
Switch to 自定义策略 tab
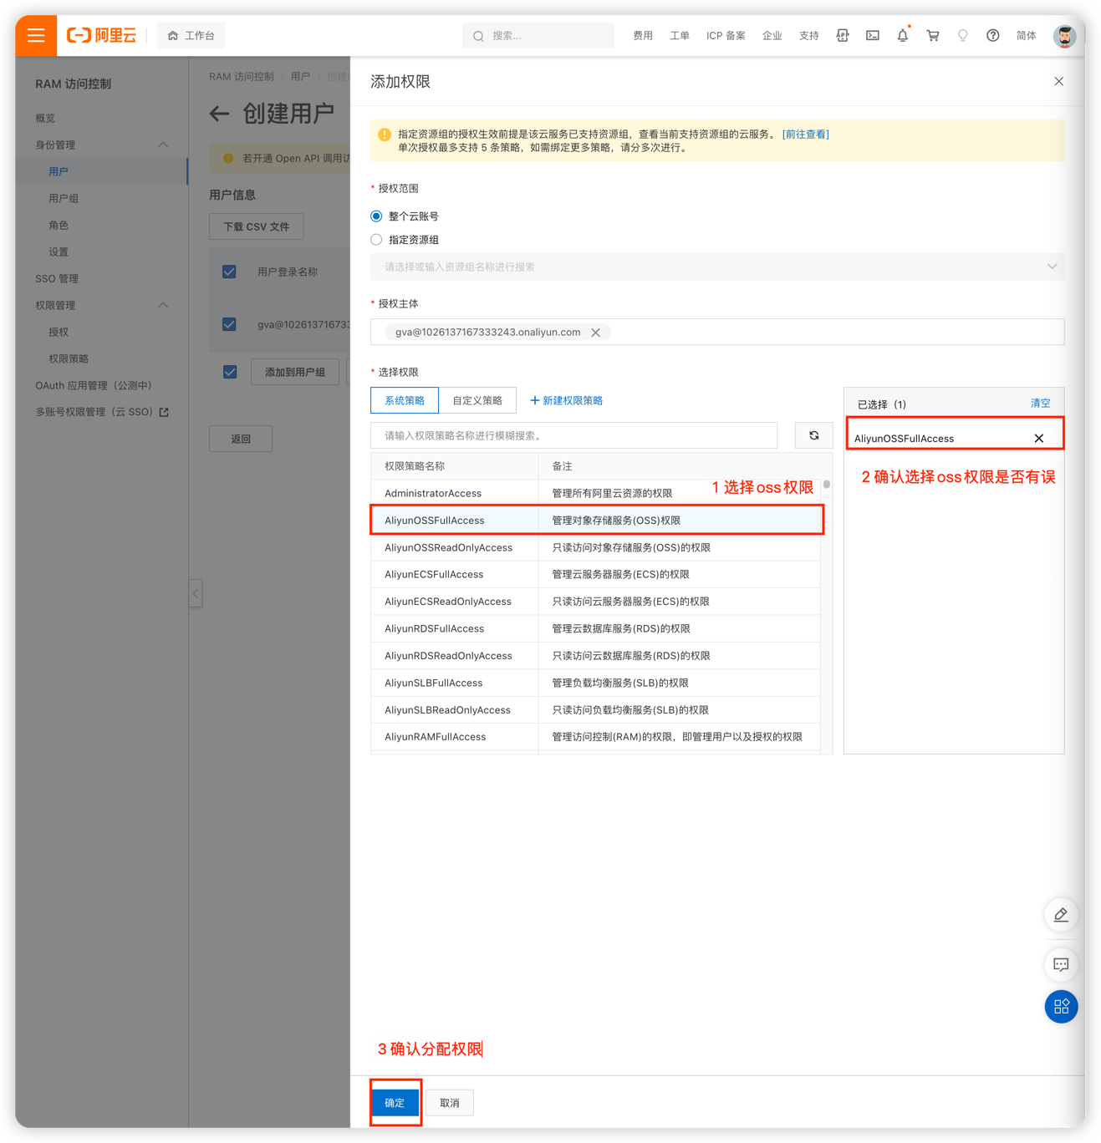coord(477,400)
